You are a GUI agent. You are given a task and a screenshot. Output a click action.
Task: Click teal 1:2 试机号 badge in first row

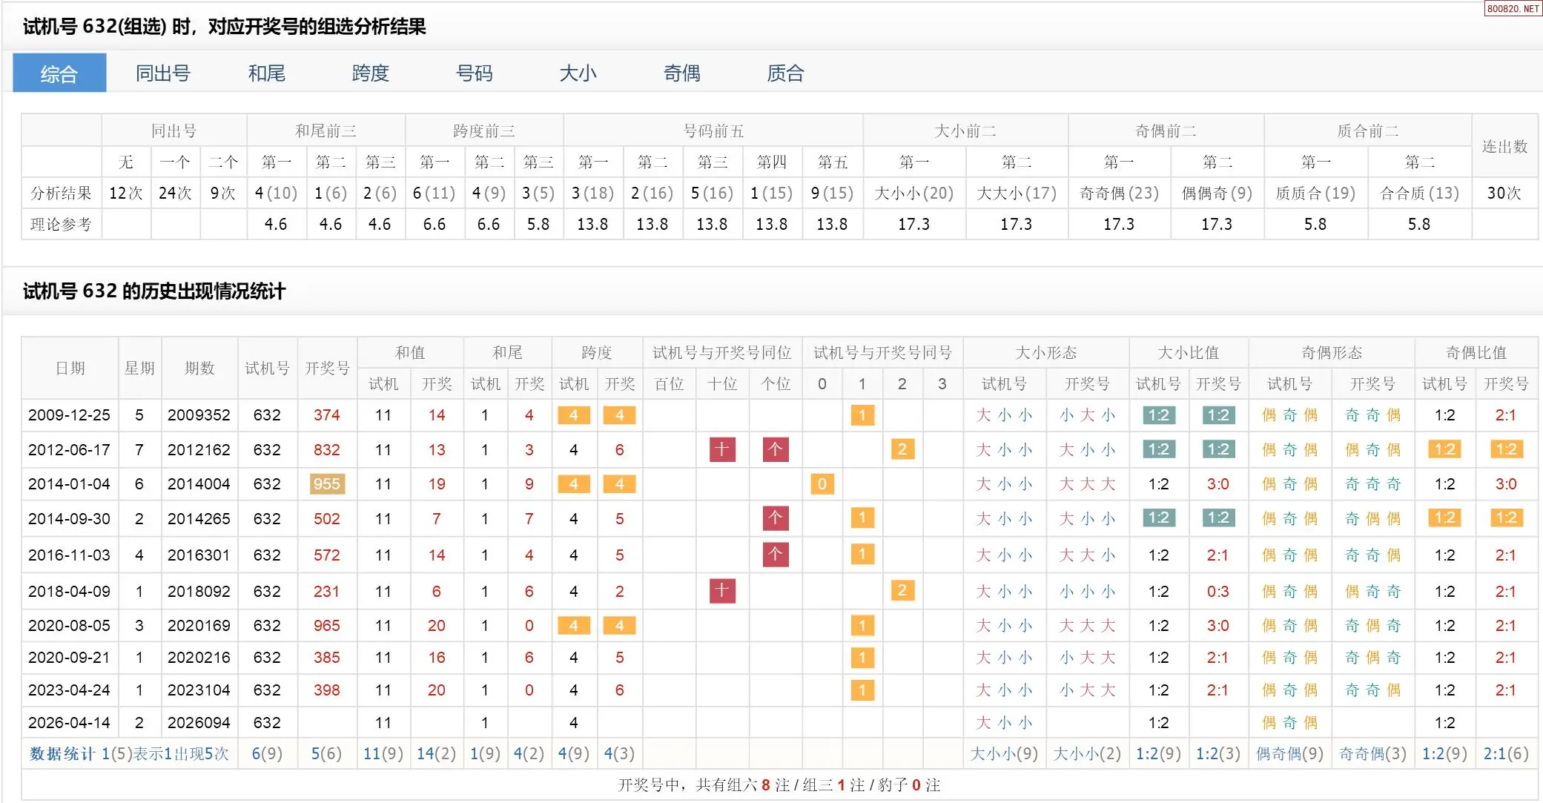point(1158,415)
